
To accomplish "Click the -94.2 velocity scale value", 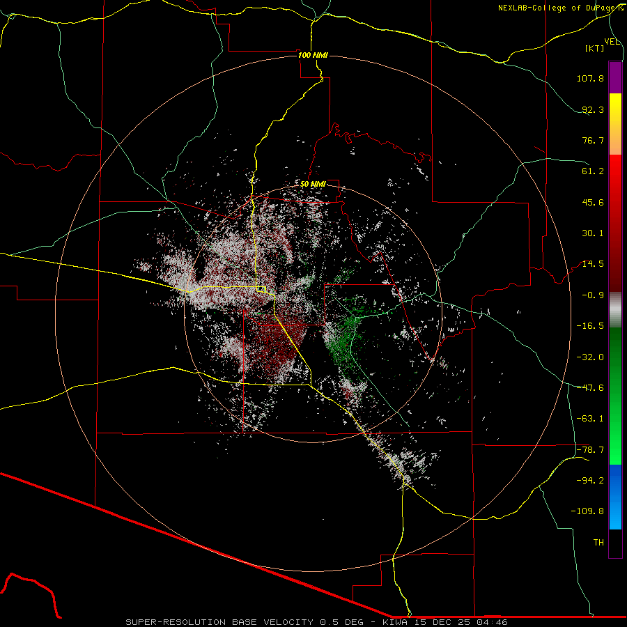I will click(x=590, y=481).
